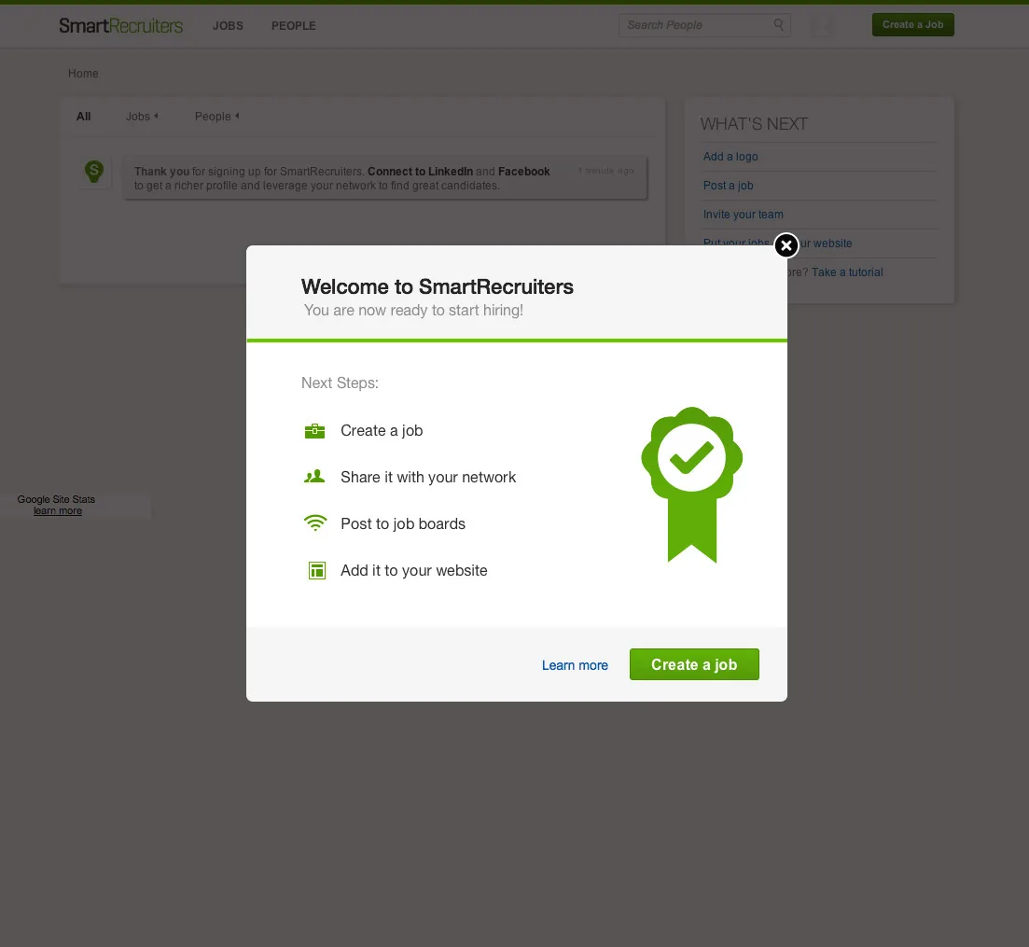Expand the People filter arrow in the feed
The image size is (1029, 947).
pos(237,116)
